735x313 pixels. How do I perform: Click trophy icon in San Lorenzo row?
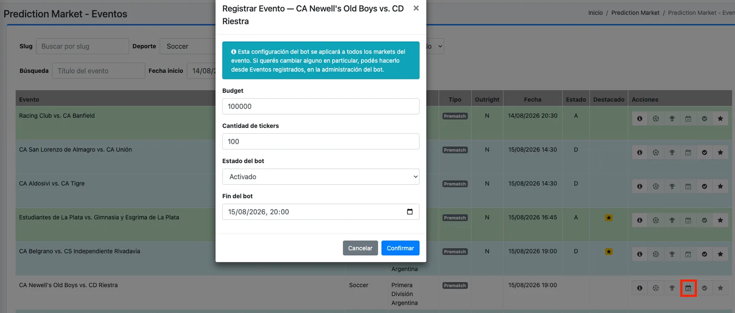(672, 153)
